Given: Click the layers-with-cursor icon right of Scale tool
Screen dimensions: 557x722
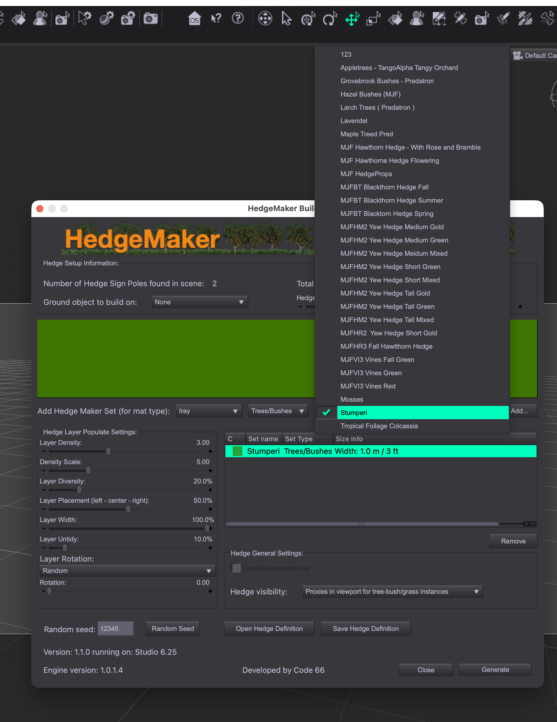Looking at the screenshot, I should pyautogui.click(x=395, y=18).
